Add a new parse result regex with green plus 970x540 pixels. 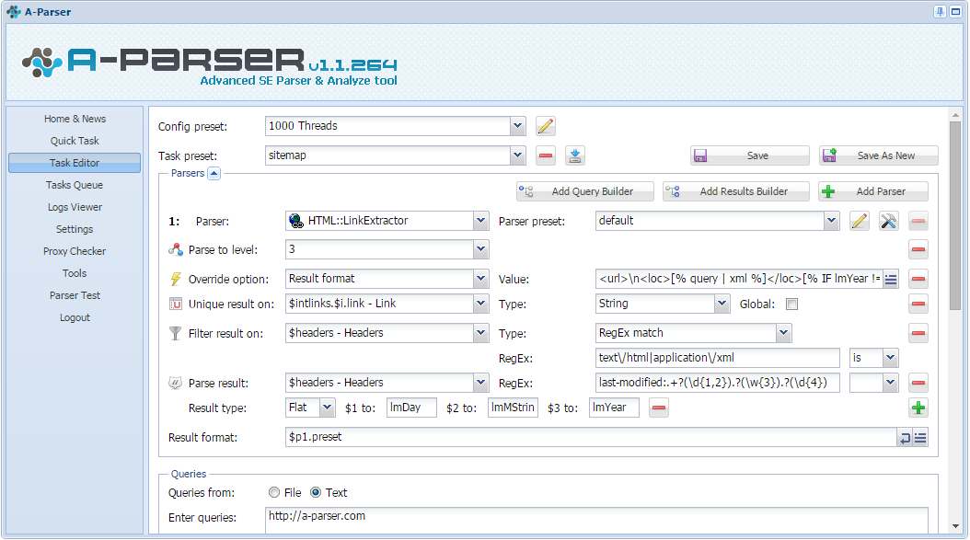click(x=918, y=408)
